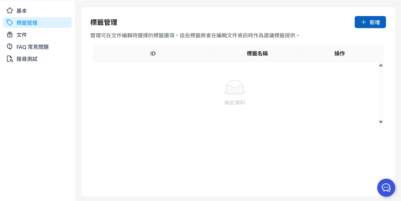Click the table's vertical scrollbar track

tap(381, 93)
